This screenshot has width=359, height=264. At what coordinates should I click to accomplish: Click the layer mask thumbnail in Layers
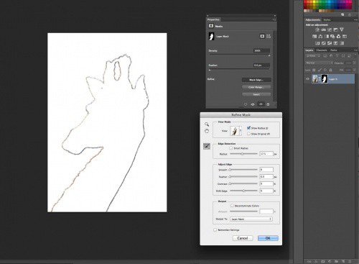324,78
